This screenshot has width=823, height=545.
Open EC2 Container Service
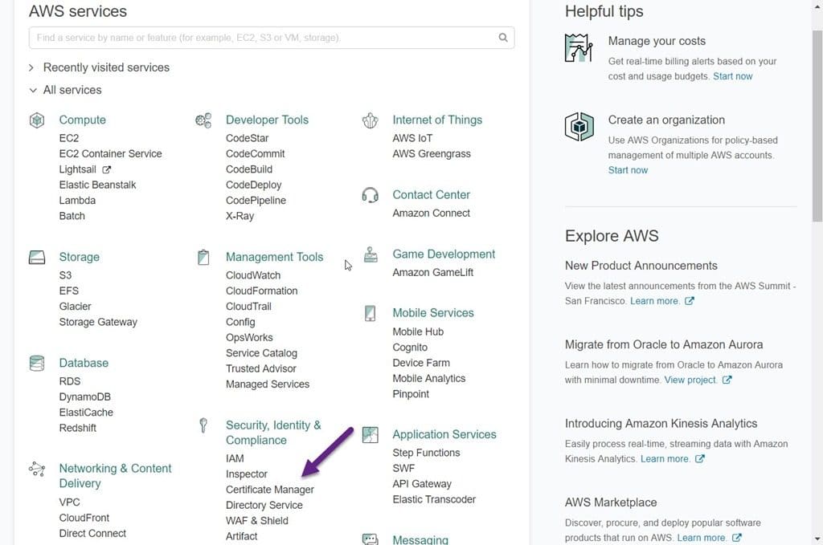pos(110,154)
